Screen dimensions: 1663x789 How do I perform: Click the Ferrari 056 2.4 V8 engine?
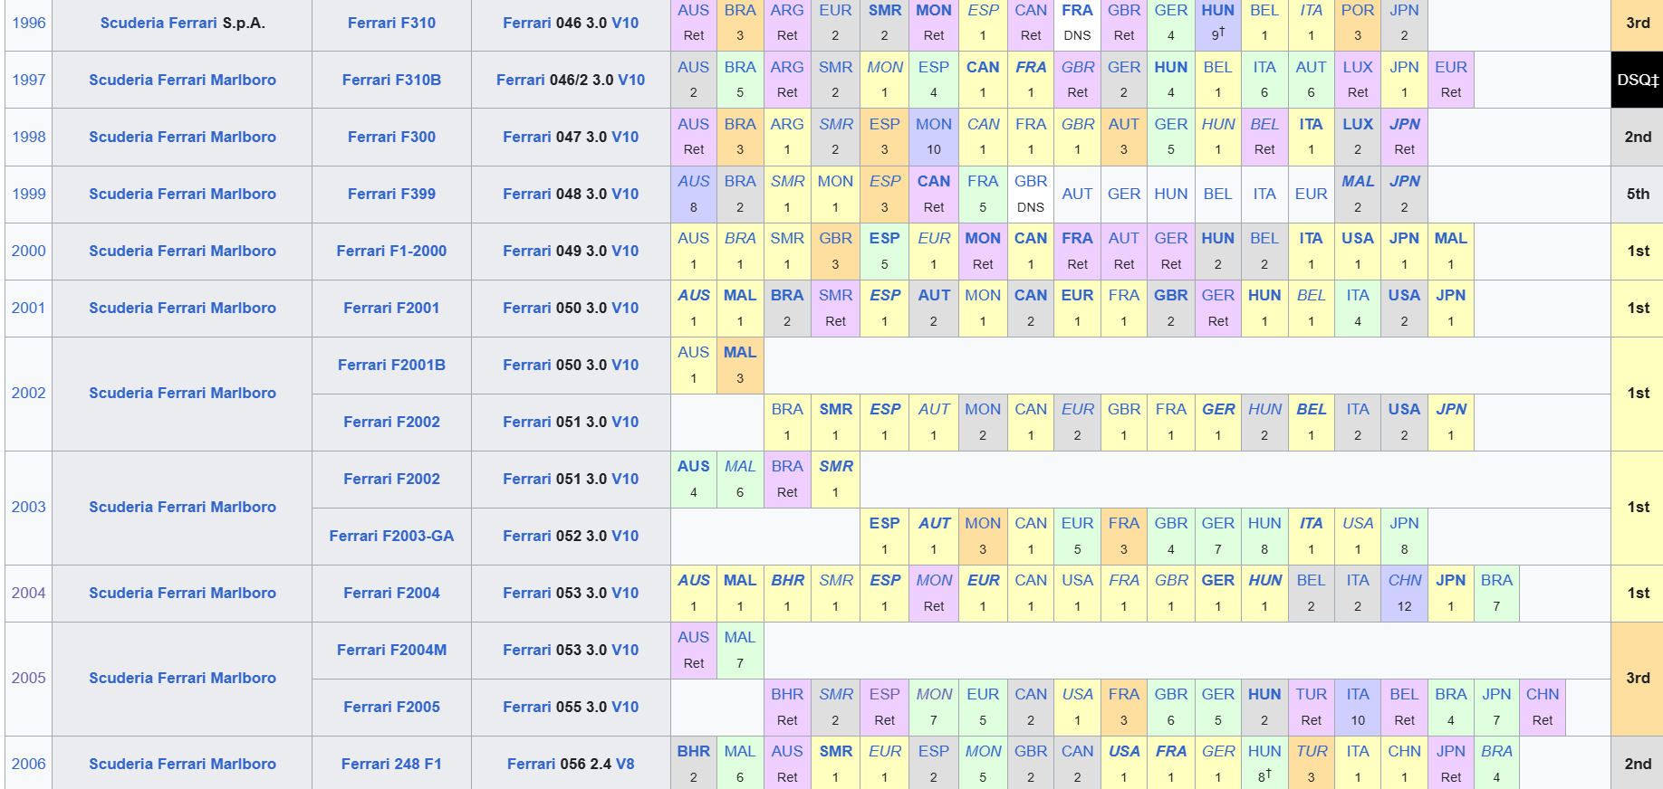click(571, 764)
